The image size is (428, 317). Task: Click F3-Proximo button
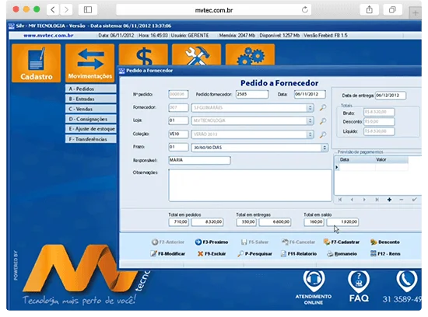(212, 242)
